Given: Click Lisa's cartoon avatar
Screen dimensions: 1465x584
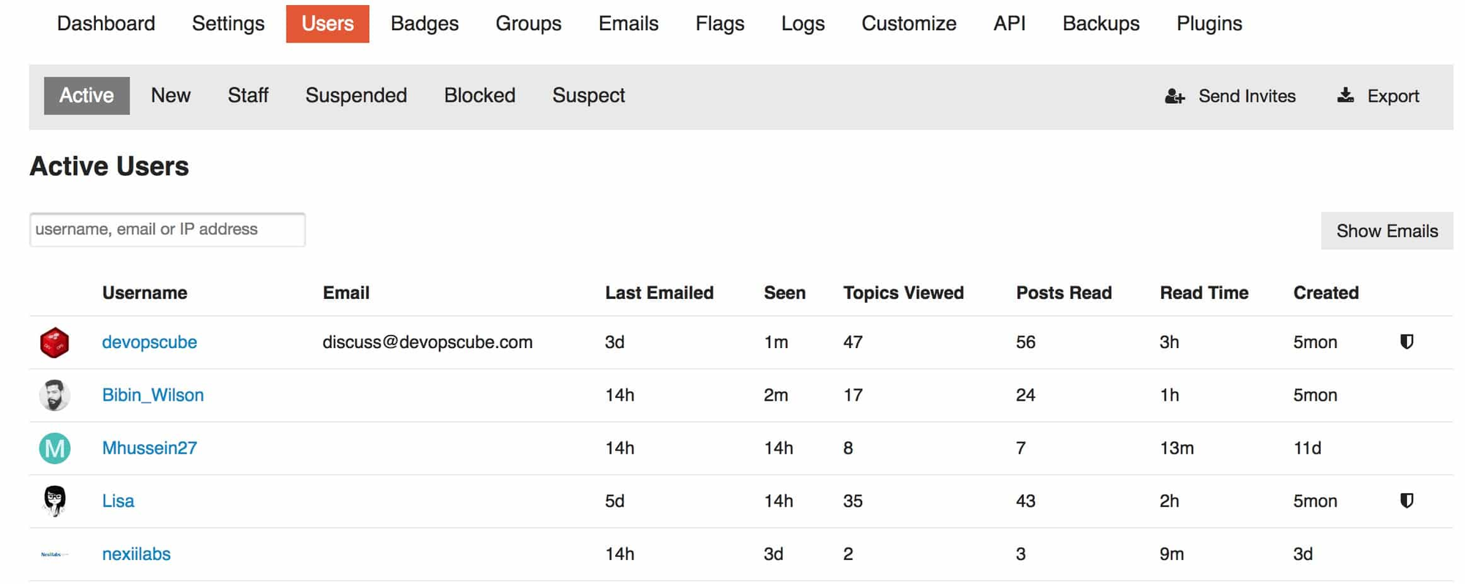Looking at the screenshot, I should (x=54, y=501).
